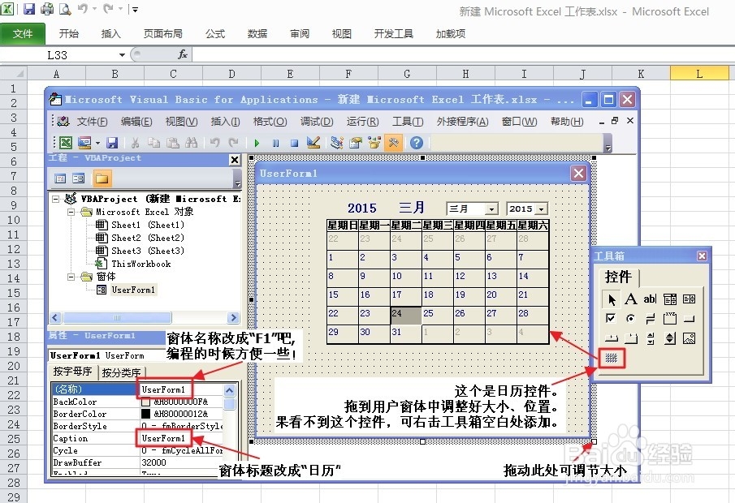The height and width of the screenshot is (503, 735).
Task: Select UserForm1 in project tree
Action: (132, 290)
